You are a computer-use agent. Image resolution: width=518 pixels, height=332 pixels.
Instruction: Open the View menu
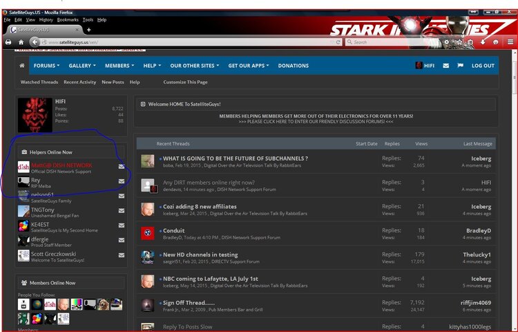click(30, 20)
